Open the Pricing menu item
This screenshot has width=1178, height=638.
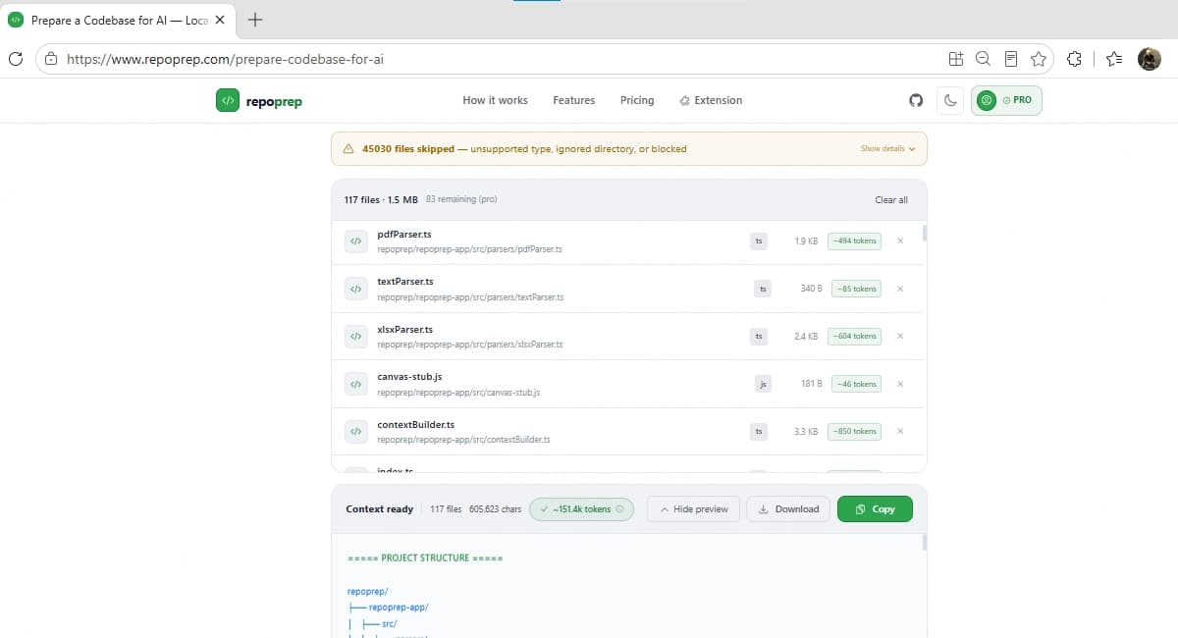[637, 100]
